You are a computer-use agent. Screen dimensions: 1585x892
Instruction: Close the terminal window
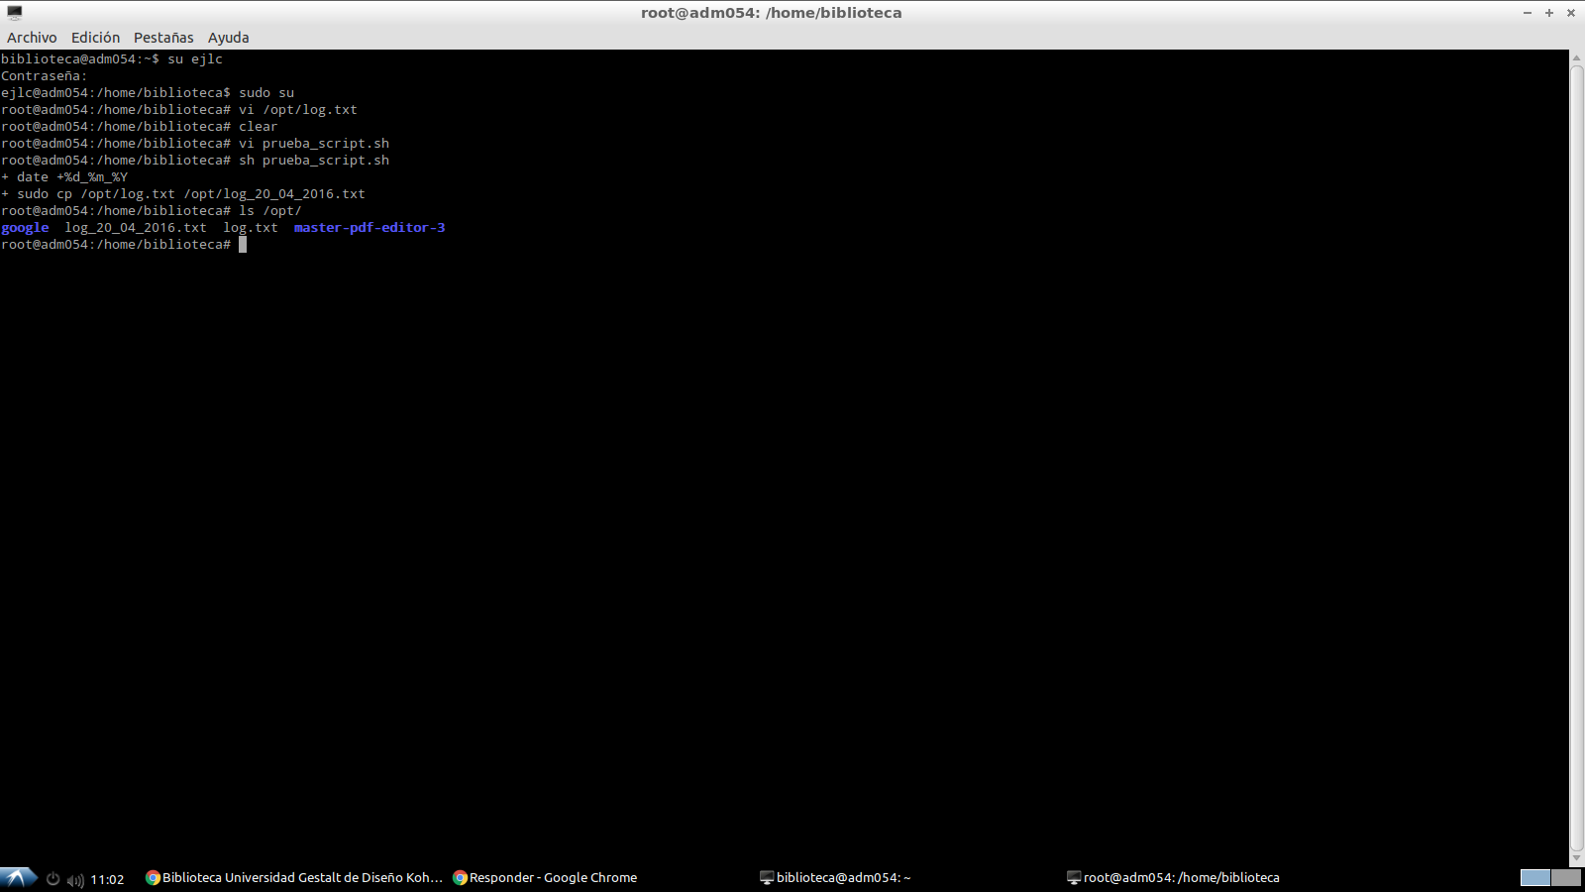click(x=1571, y=13)
